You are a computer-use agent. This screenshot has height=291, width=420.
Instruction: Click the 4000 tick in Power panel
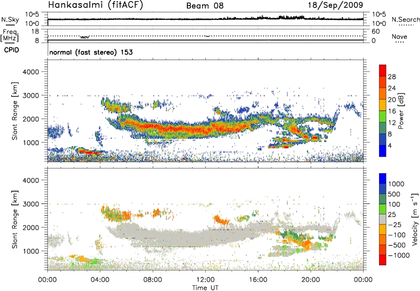pos(31,72)
